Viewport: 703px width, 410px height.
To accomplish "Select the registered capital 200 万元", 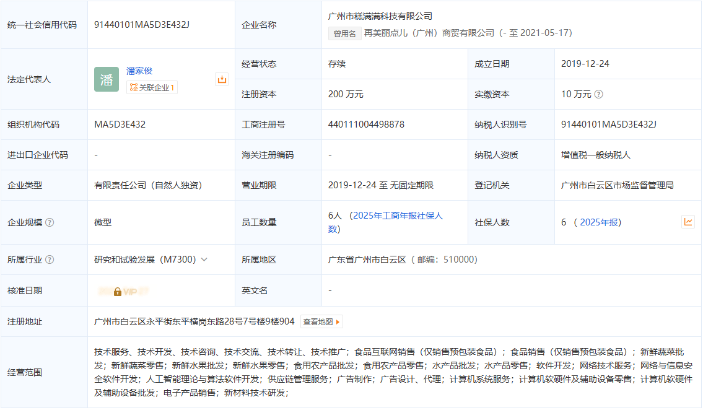I will tap(346, 94).
